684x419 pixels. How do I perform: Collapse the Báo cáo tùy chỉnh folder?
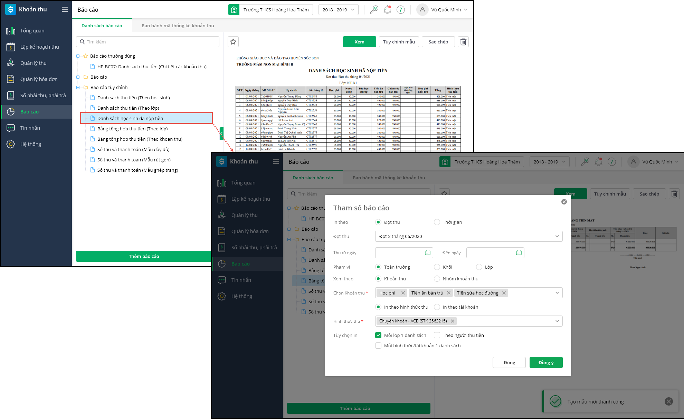tap(78, 87)
